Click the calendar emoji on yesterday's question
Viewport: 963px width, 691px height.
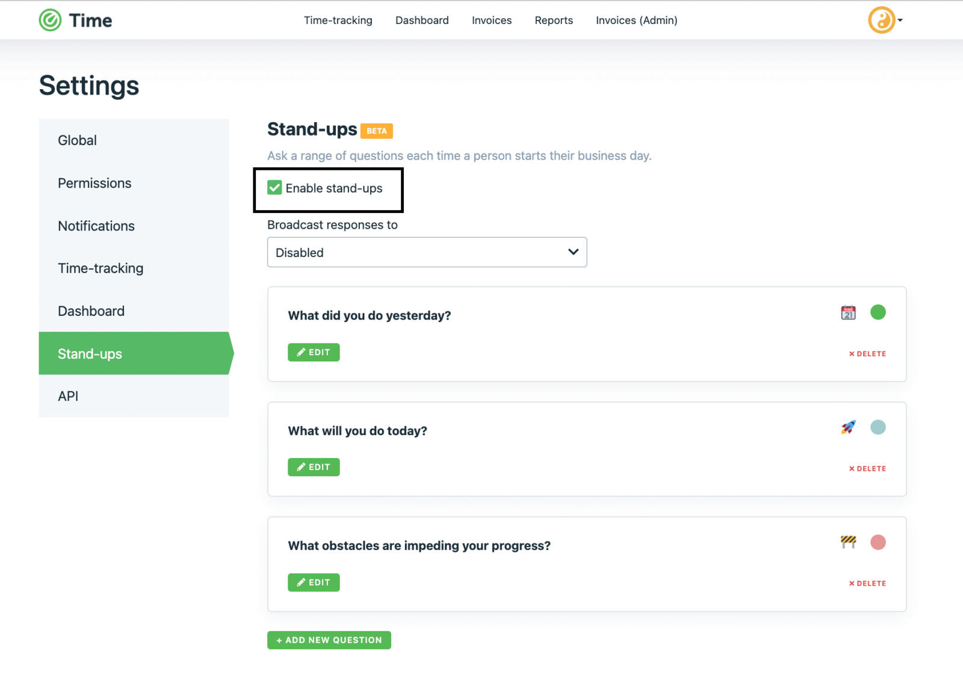[847, 312]
